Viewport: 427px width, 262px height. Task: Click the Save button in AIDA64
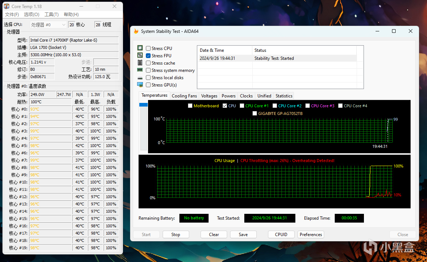[243, 235]
